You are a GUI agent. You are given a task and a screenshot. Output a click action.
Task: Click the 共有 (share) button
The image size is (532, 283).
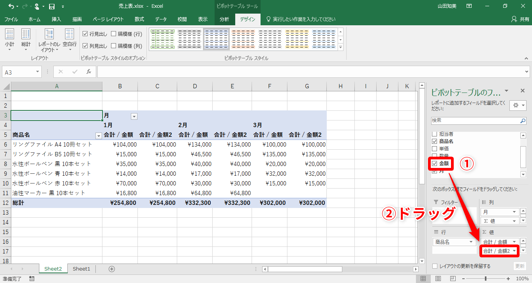[x=520, y=19]
